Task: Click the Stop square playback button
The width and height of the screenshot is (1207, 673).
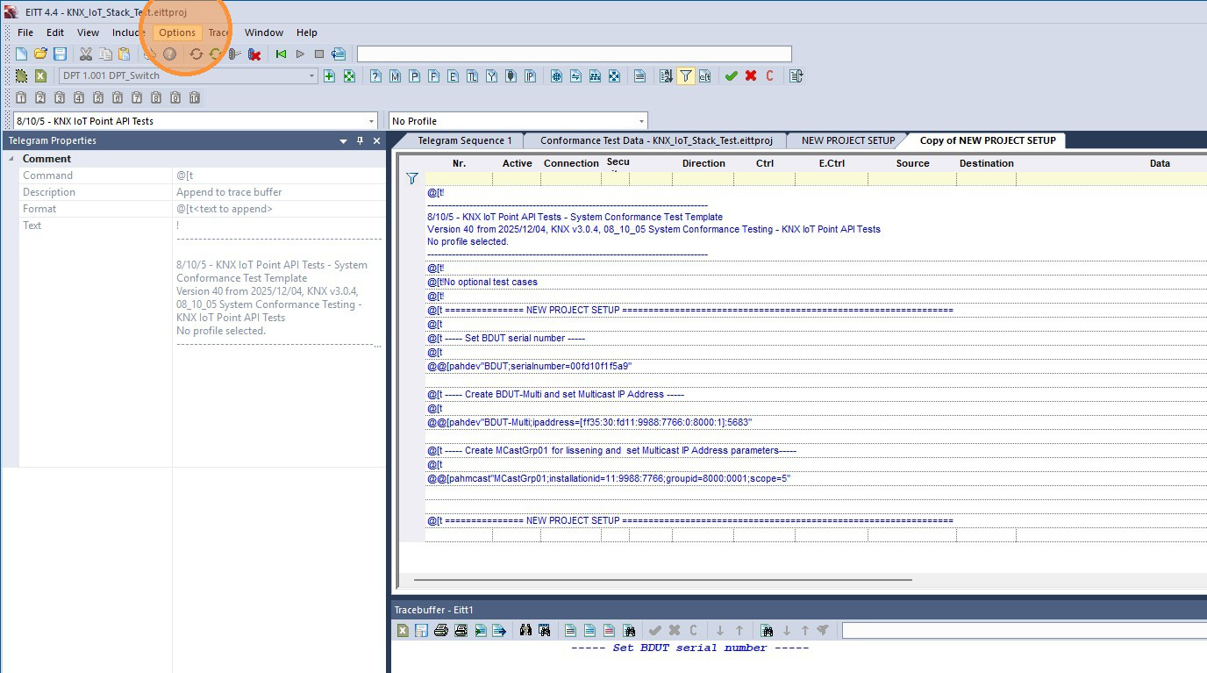Action: click(319, 54)
